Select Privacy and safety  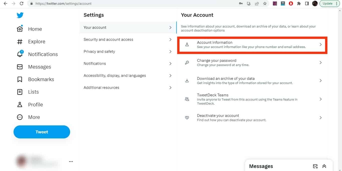click(x=128, y=52)
